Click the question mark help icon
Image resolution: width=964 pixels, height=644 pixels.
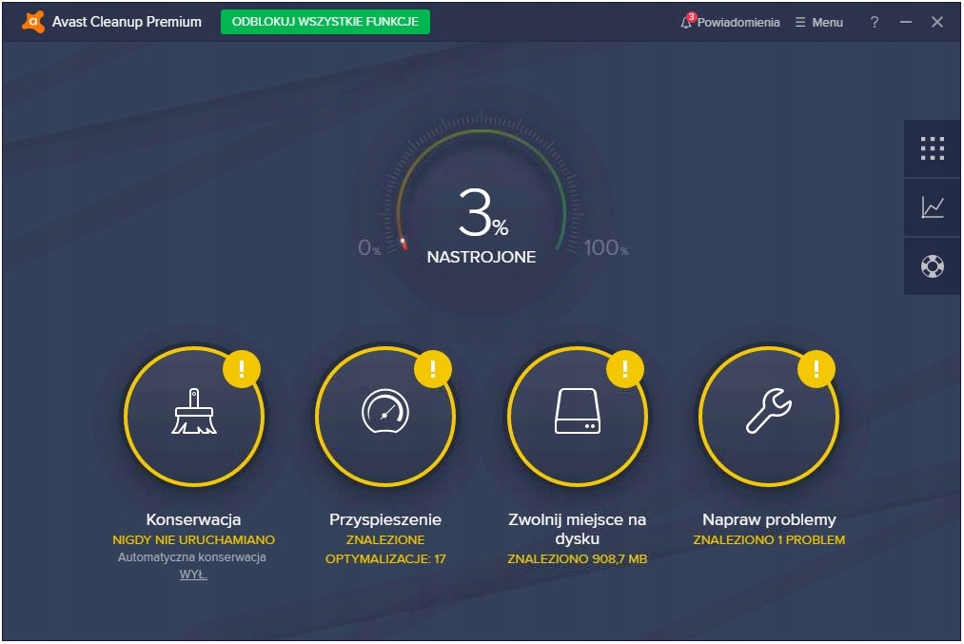[x=875, y=22]
